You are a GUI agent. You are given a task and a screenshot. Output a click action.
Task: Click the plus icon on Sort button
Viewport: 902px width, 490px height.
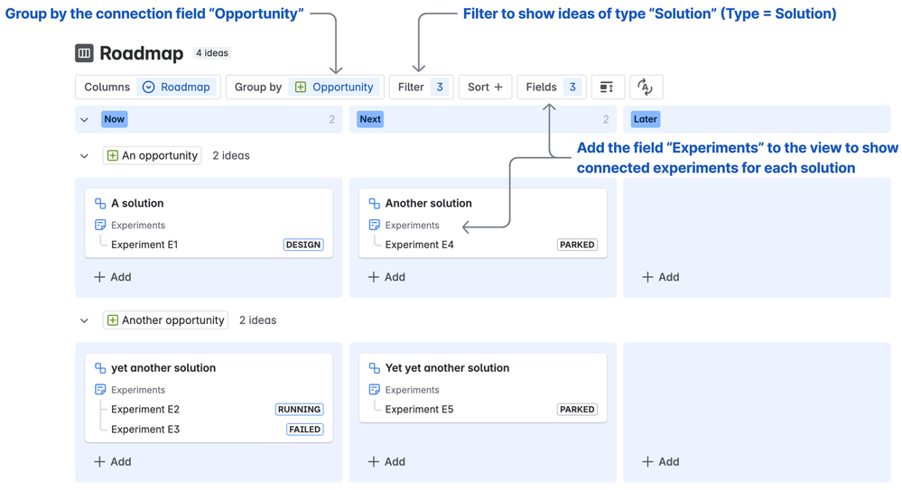tap(498, 88)
